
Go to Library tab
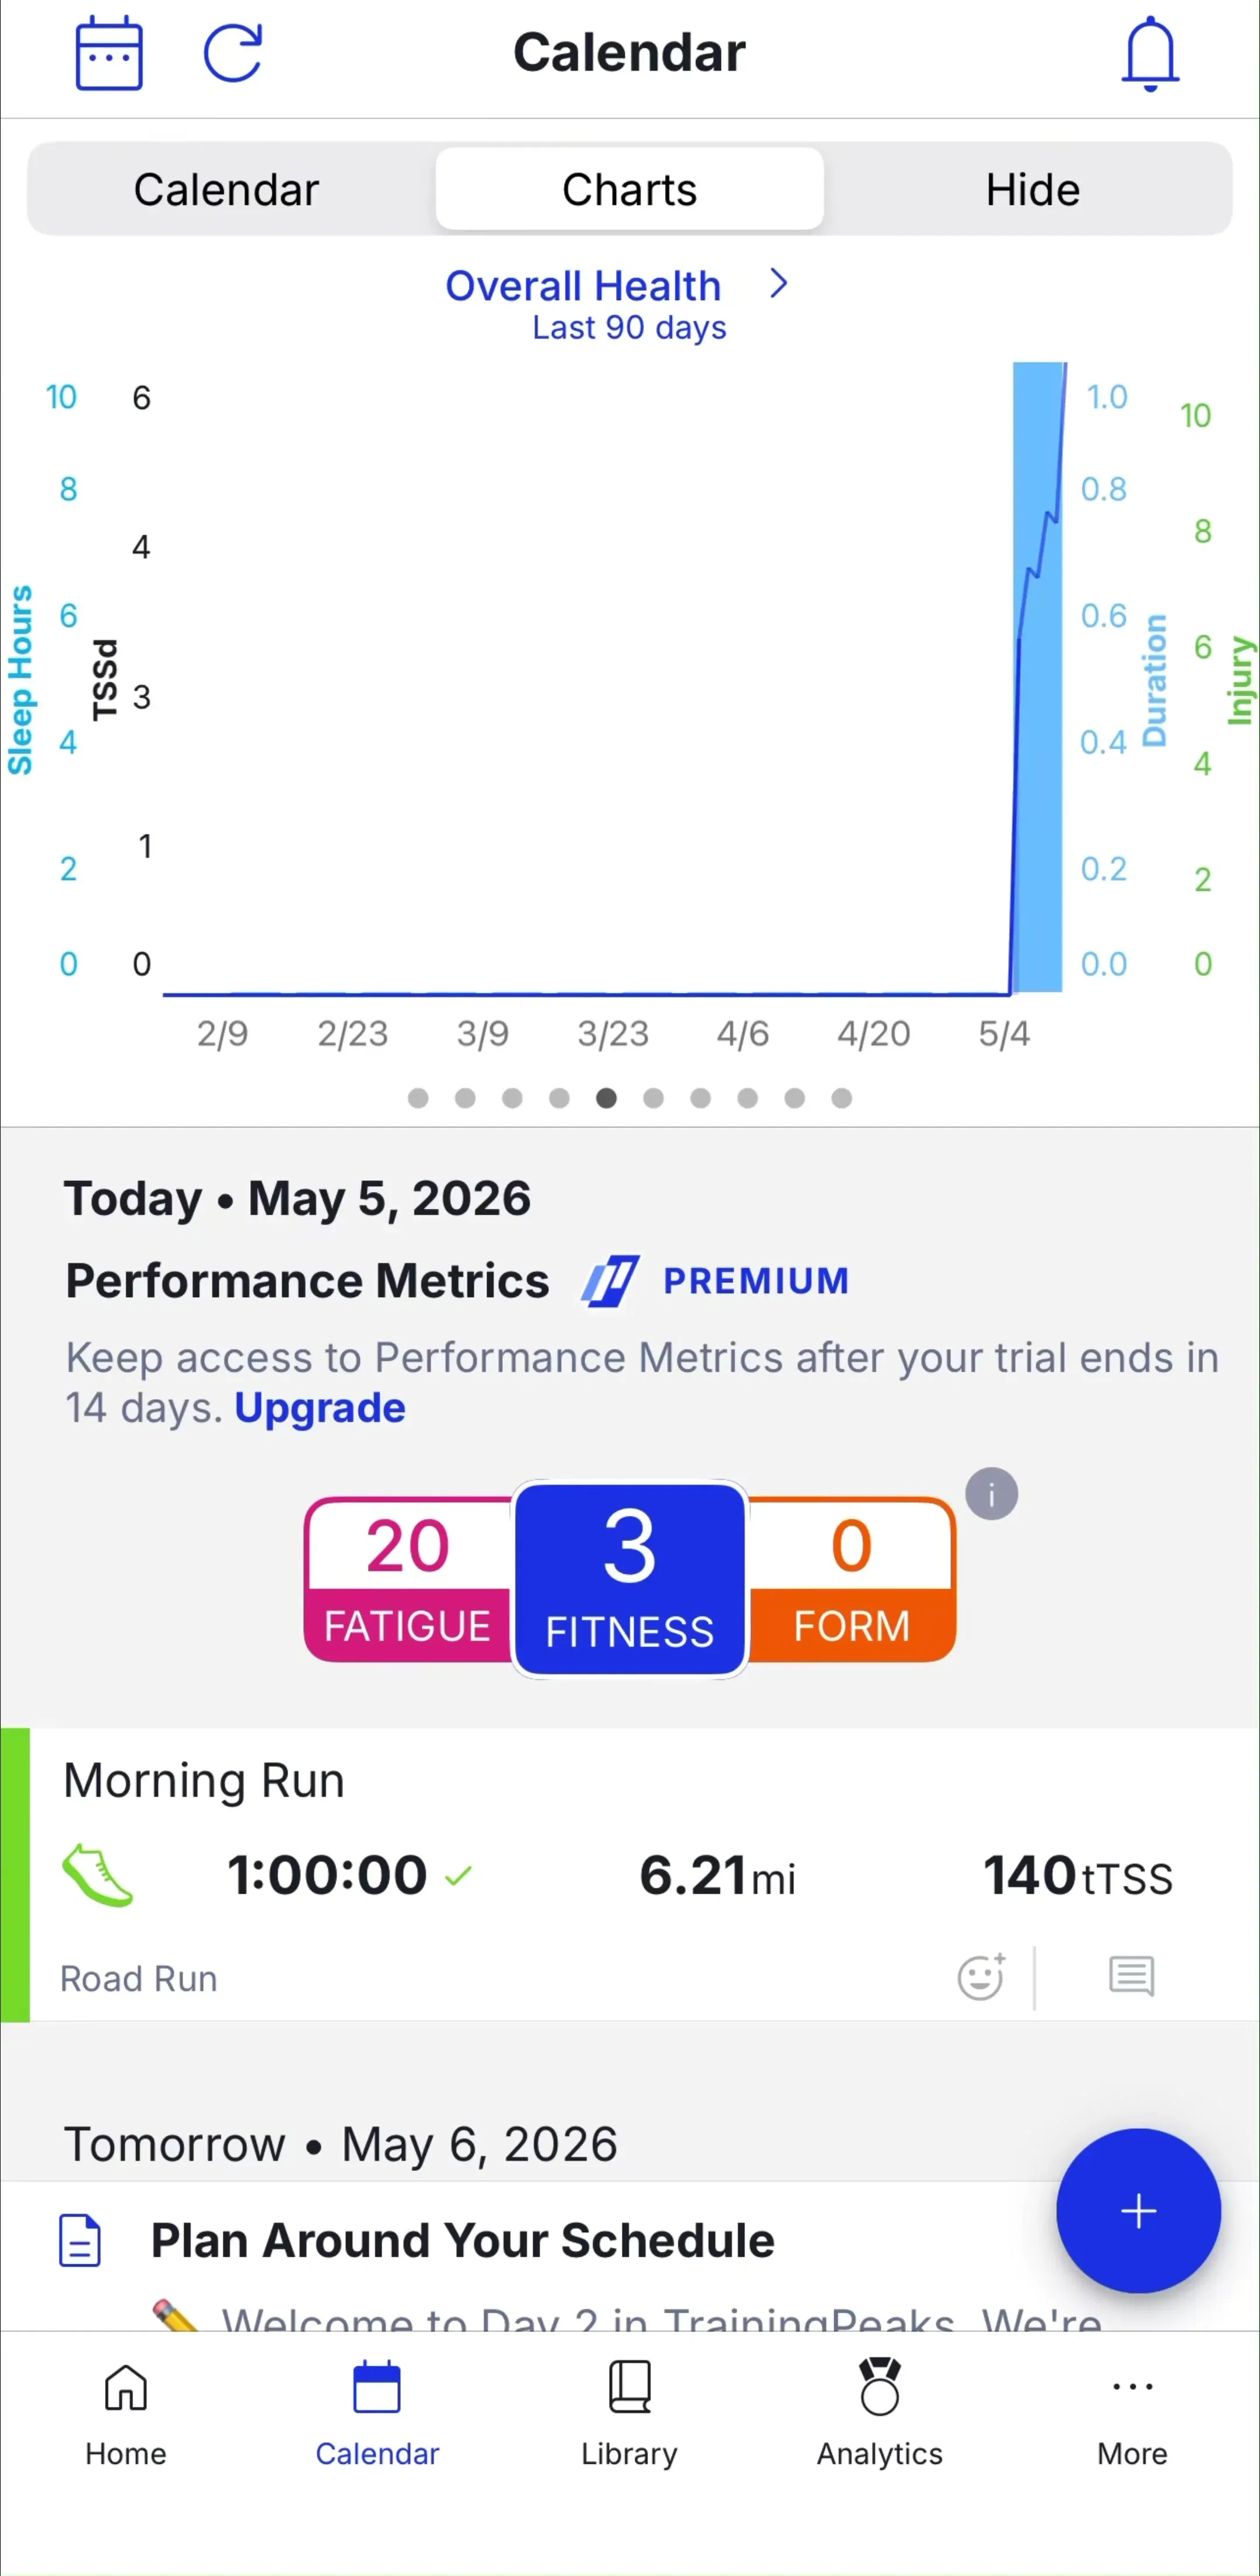click(x=629, y=2412)
